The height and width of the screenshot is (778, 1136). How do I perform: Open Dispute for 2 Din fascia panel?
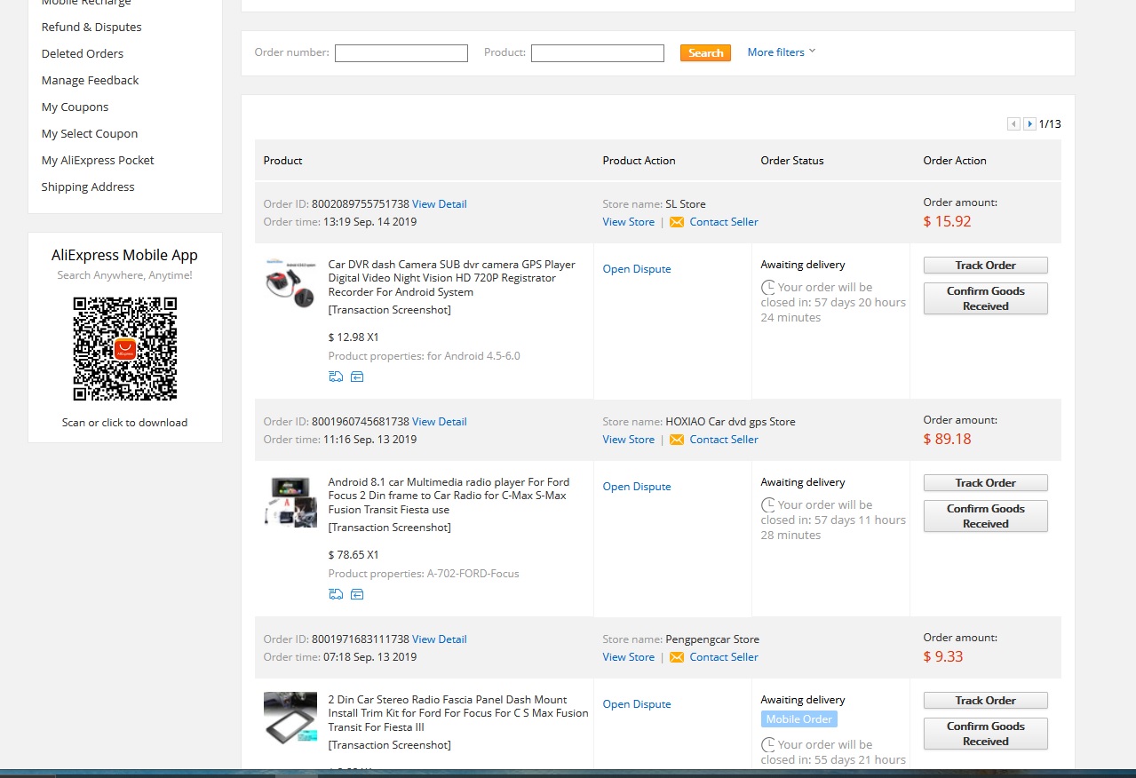click(x=637, y=704)
